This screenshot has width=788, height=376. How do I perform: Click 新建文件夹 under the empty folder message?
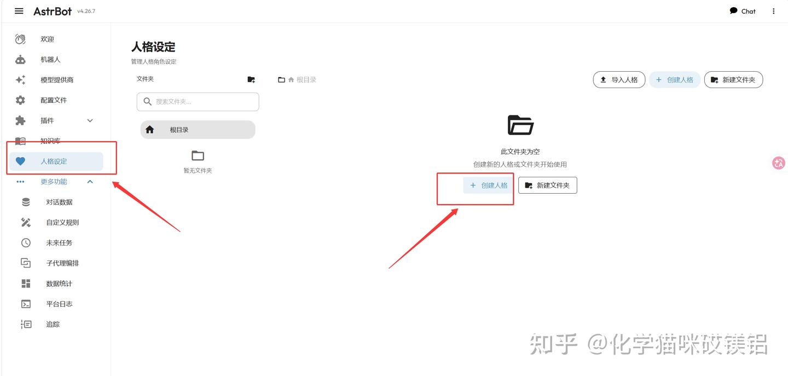pyautogui.click(x=548, y=186)
